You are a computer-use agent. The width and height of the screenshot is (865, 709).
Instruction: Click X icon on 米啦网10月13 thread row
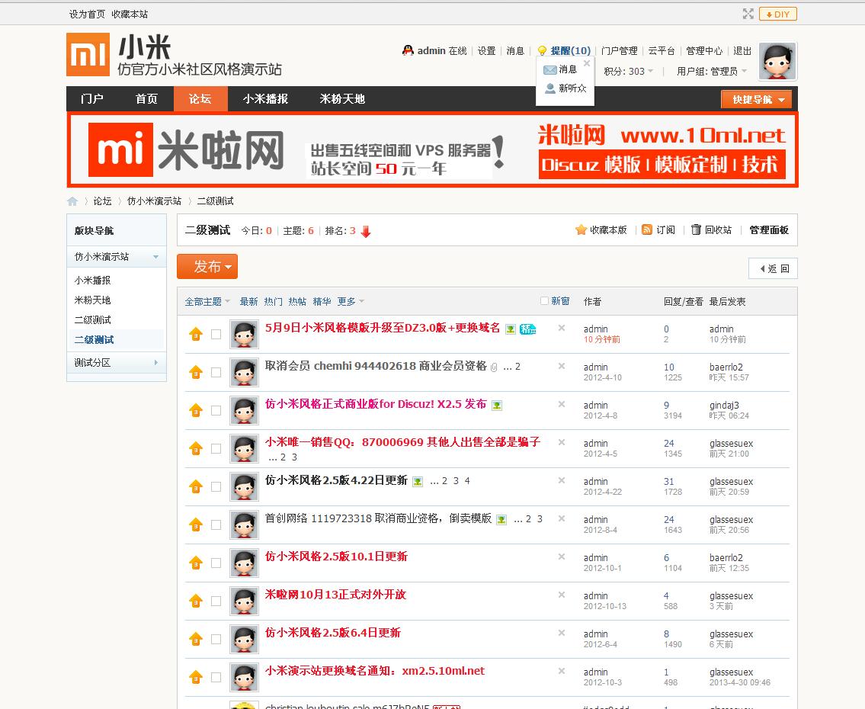[562, 594]
